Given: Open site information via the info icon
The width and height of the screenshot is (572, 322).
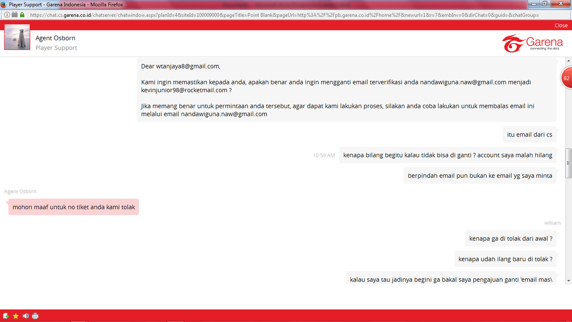Looking at the screenshot, I should [7, 15].
